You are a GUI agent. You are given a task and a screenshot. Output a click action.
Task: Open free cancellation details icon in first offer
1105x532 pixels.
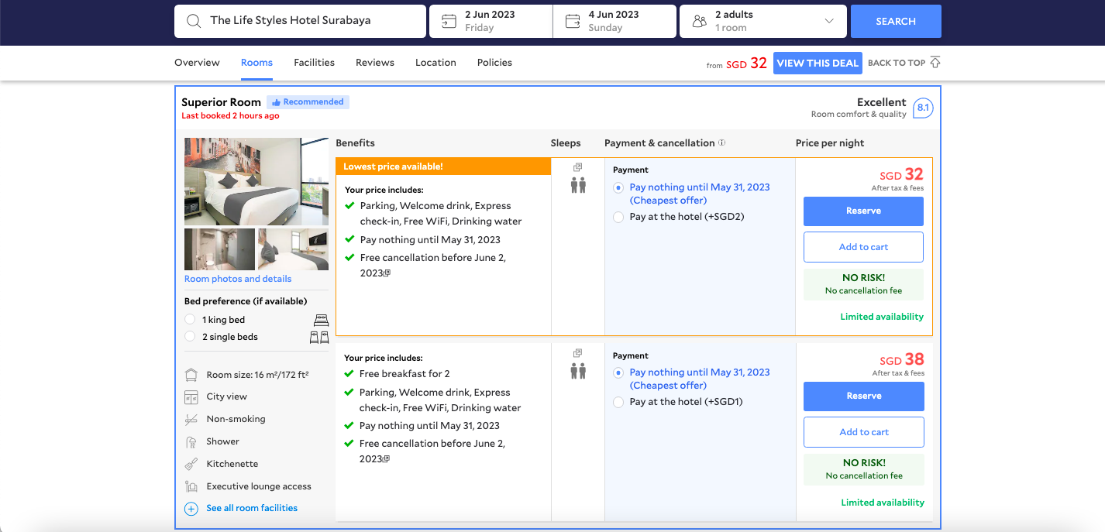[387, 273]
